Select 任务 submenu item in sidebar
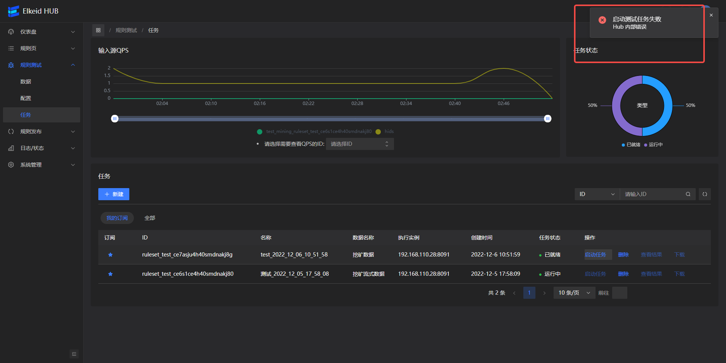The width and height of the screenshot is (726, 363). pos(42,115)
